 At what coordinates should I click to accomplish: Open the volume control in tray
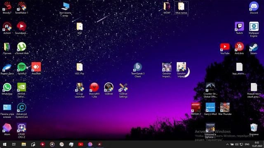(x=237, y=144)
